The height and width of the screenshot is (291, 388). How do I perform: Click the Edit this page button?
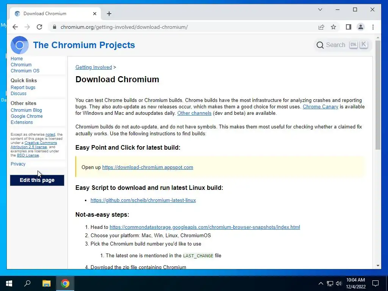pos(37,180)
